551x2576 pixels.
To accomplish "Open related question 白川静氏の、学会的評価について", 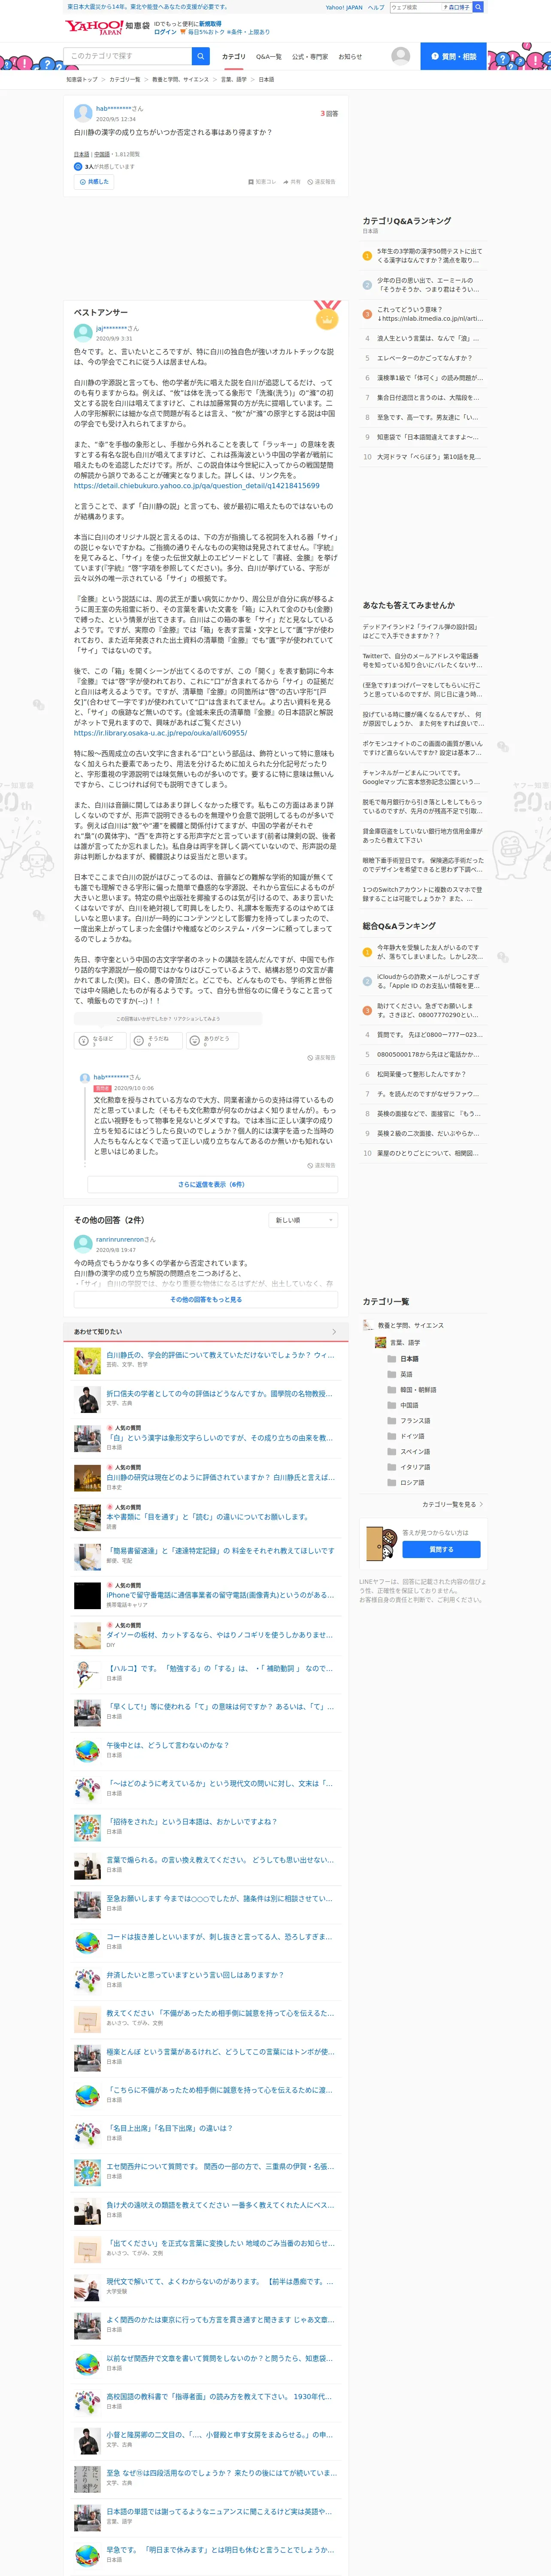I will tap(220, 1355).
